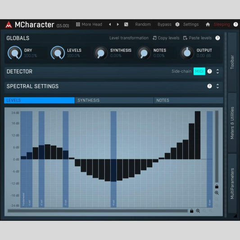This screenshot has height=240, width=240.
Task: Click the horizontal scrollbar below the graph
Action: coord(98,211)
